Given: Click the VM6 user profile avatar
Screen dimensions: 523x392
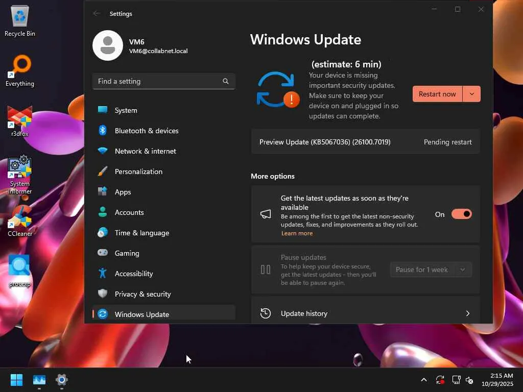Looking at the screenshot, I should (108, 45).
